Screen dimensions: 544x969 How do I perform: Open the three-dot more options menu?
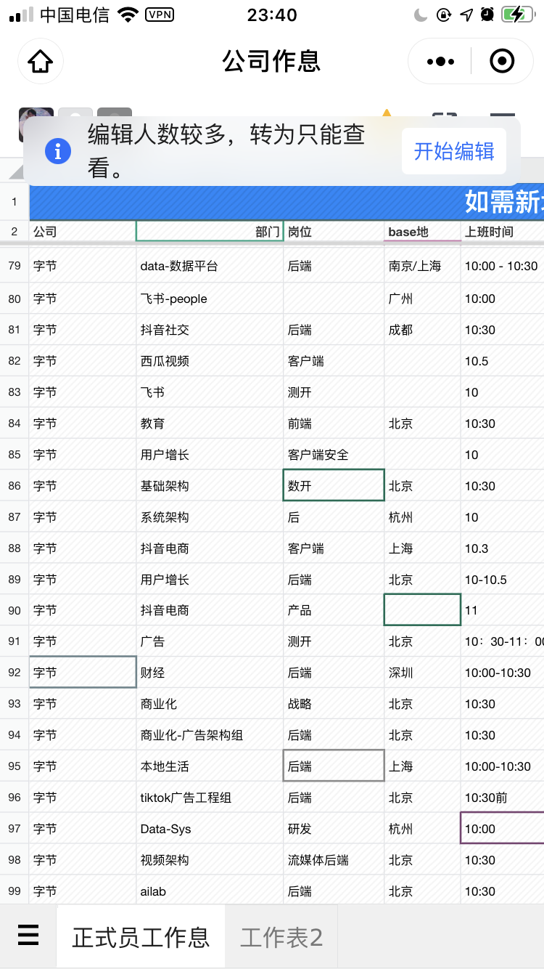coord(440,62)
